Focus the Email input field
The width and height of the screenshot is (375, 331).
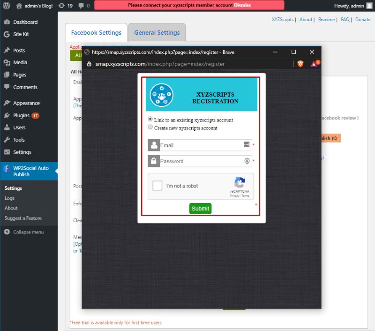[200, 145]
